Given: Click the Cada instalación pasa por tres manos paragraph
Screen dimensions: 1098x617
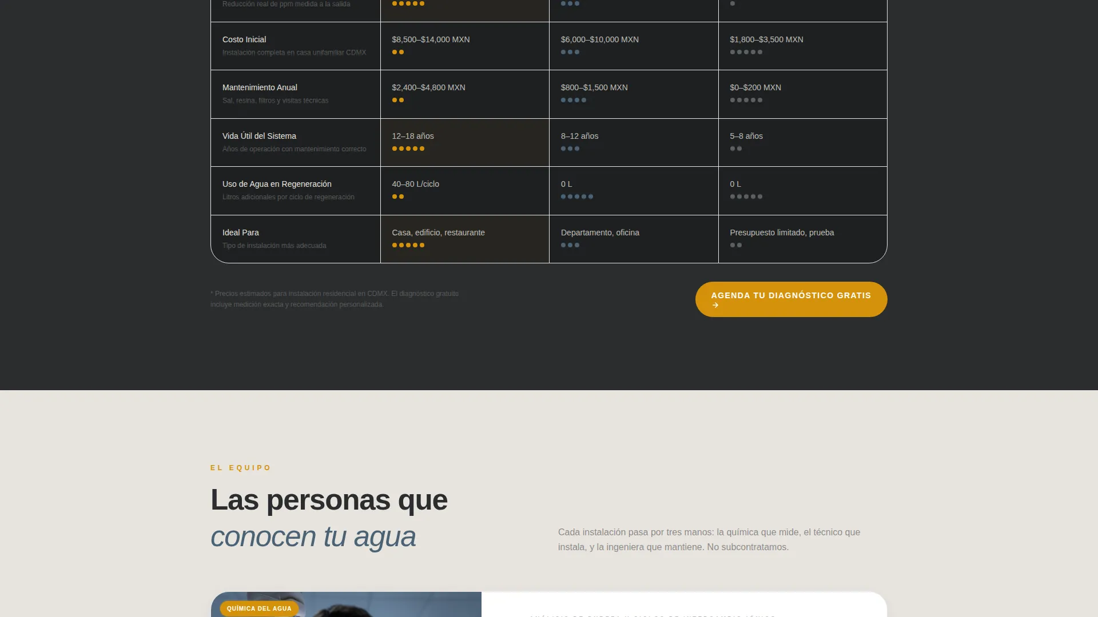Looking at the screenshot, I should tap(709, 539).
